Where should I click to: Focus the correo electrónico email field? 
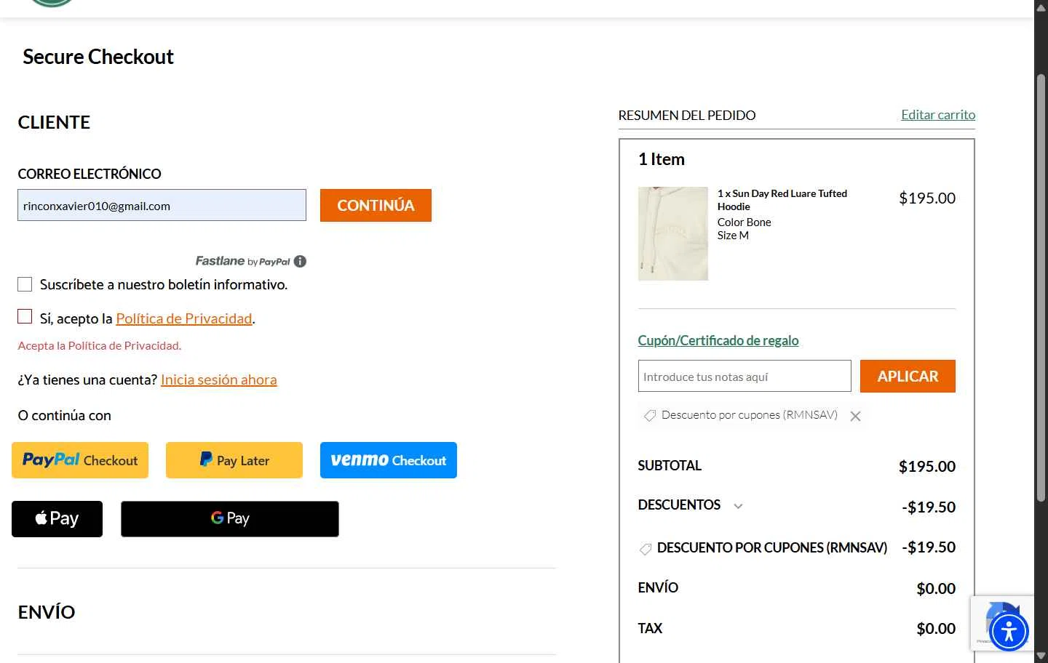162,205
